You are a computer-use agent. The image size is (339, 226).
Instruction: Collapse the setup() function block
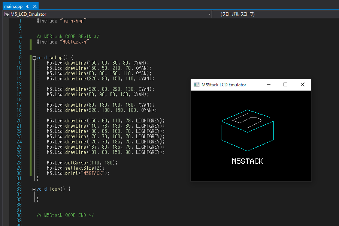click(34, 58)
